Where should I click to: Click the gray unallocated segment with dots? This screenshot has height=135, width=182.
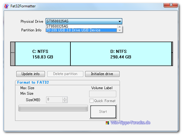pos(13,54)
